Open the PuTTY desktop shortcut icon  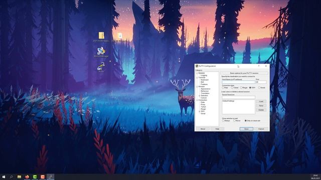101,66
